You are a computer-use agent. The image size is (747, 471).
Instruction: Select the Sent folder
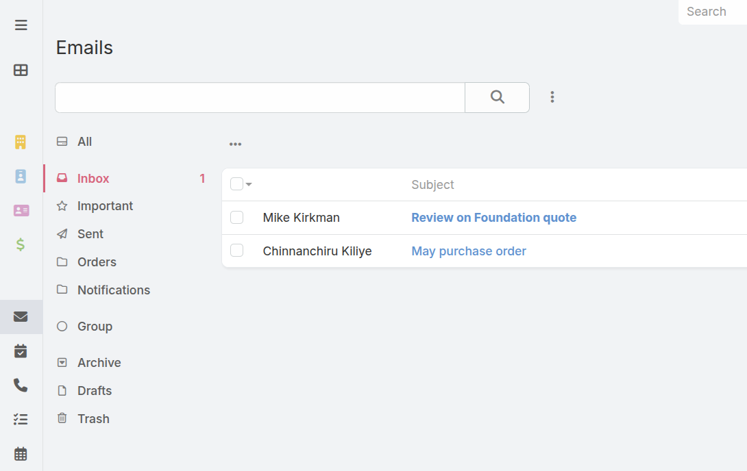pos(90,234)
